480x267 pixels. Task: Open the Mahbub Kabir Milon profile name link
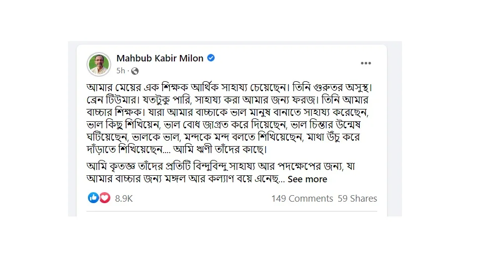[x=160, y=58]
